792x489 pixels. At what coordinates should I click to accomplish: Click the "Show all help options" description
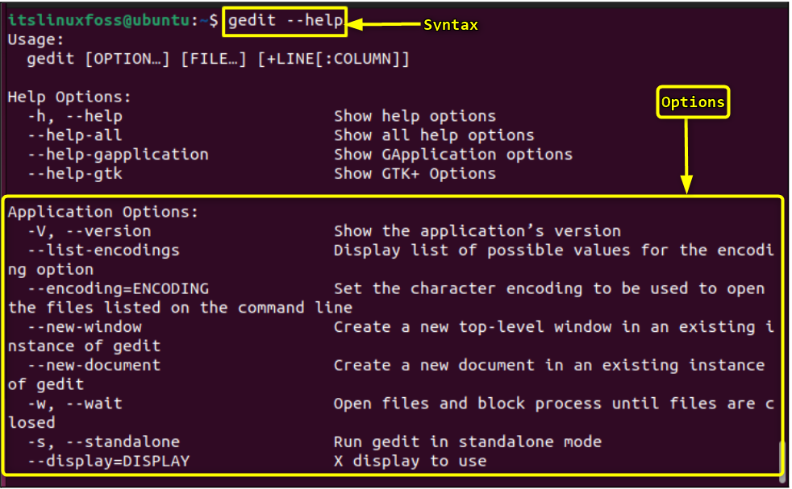[x=434, y=136]
